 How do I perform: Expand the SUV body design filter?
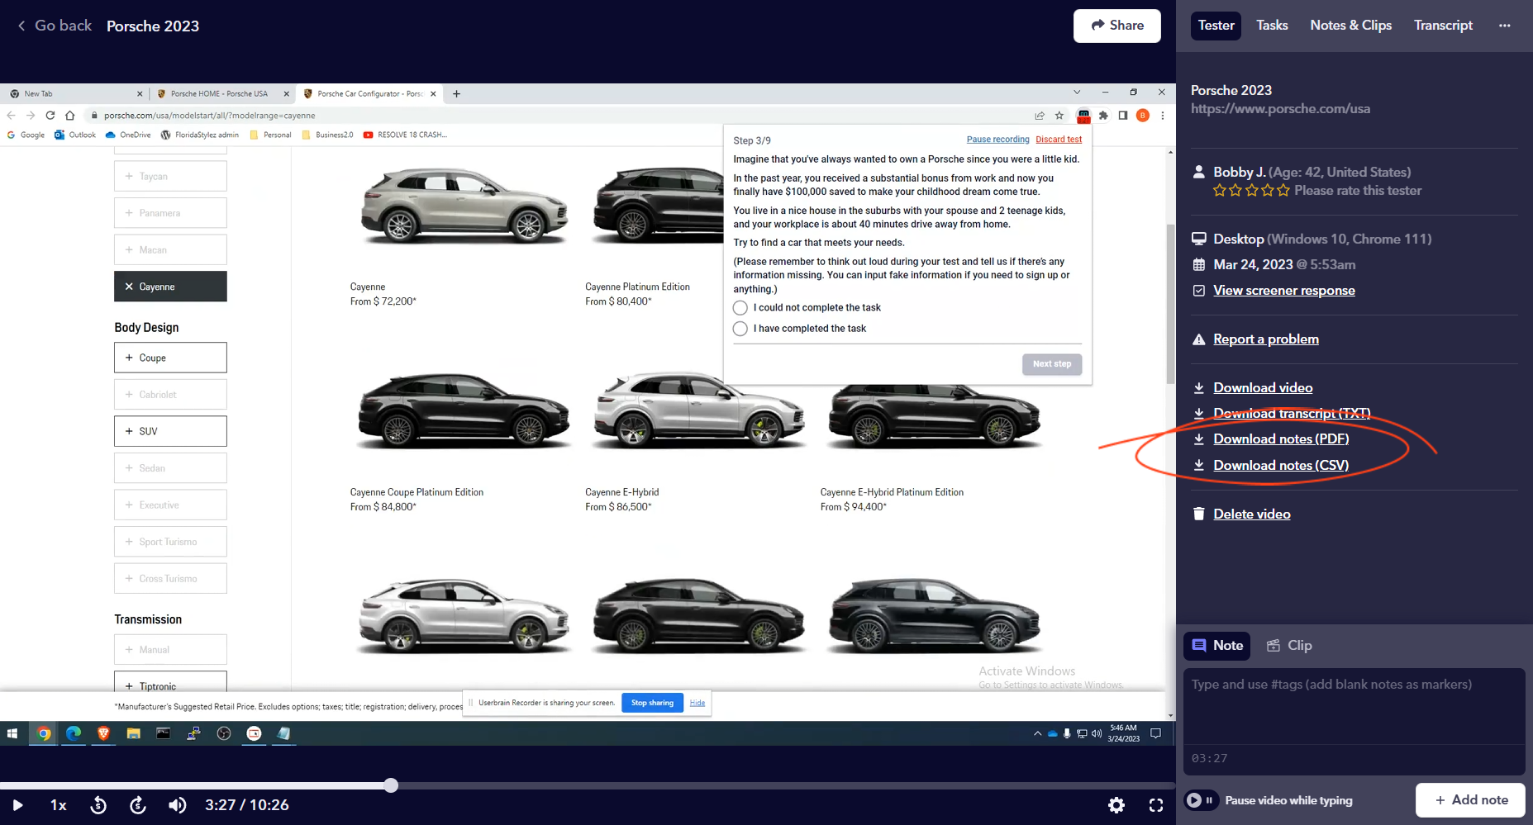tap(170, 431)
